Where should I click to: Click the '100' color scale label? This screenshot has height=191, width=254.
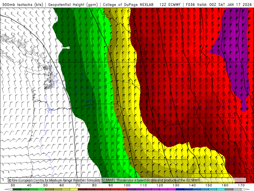pyautogui.click(x=127, y=185)
